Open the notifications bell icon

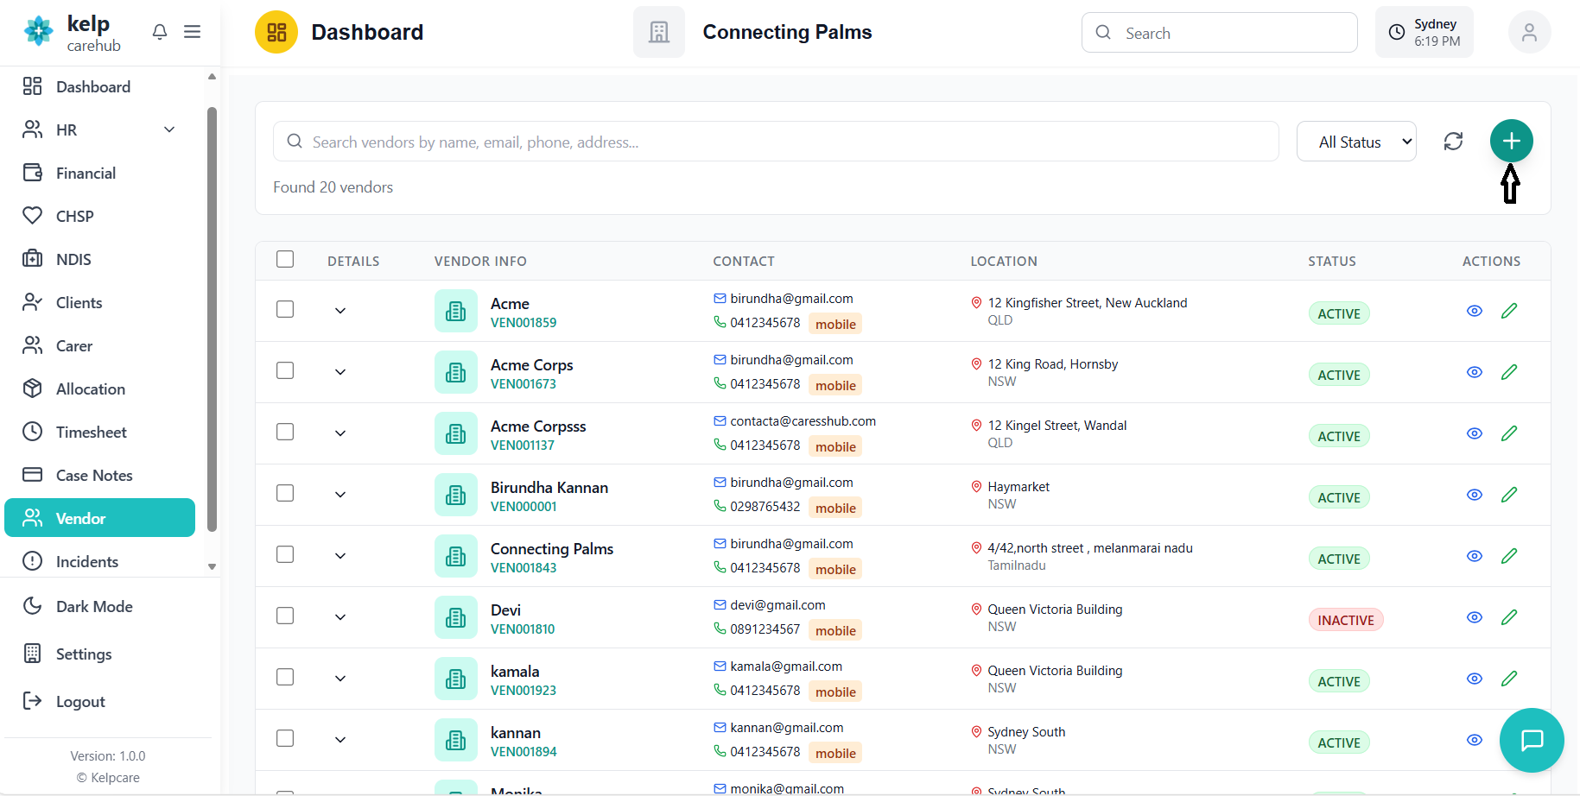tap(159, 31)
